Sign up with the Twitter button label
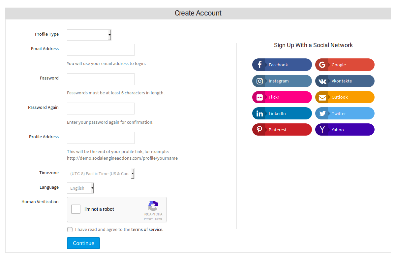This screenshot has height=257, width=396. [339, 113]
